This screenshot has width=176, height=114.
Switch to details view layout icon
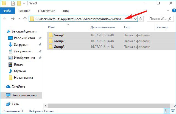[x=167, y=111]
